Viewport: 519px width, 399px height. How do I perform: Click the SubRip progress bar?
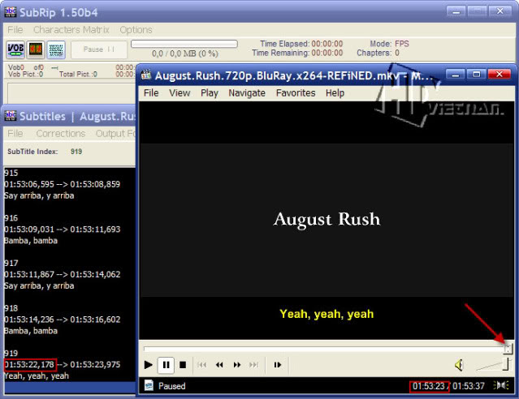tap(184, 44)
